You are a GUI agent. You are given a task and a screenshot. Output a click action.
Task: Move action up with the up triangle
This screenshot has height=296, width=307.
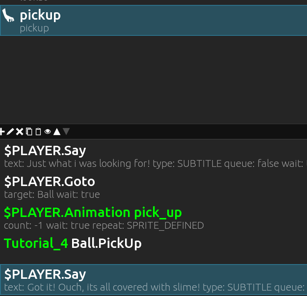click(x=57, y=132)
